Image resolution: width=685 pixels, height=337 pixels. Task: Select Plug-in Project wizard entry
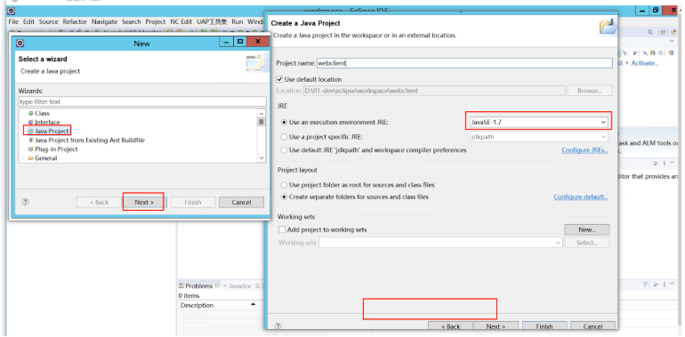click(52, 149)
